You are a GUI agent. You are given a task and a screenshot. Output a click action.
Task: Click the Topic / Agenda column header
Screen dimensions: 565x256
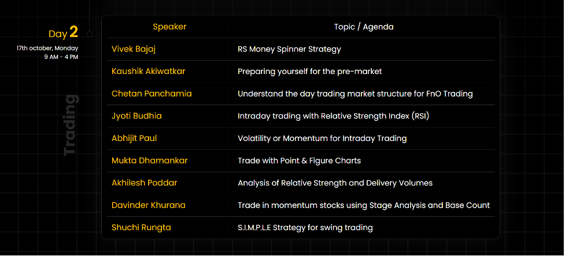click(364, 27)
